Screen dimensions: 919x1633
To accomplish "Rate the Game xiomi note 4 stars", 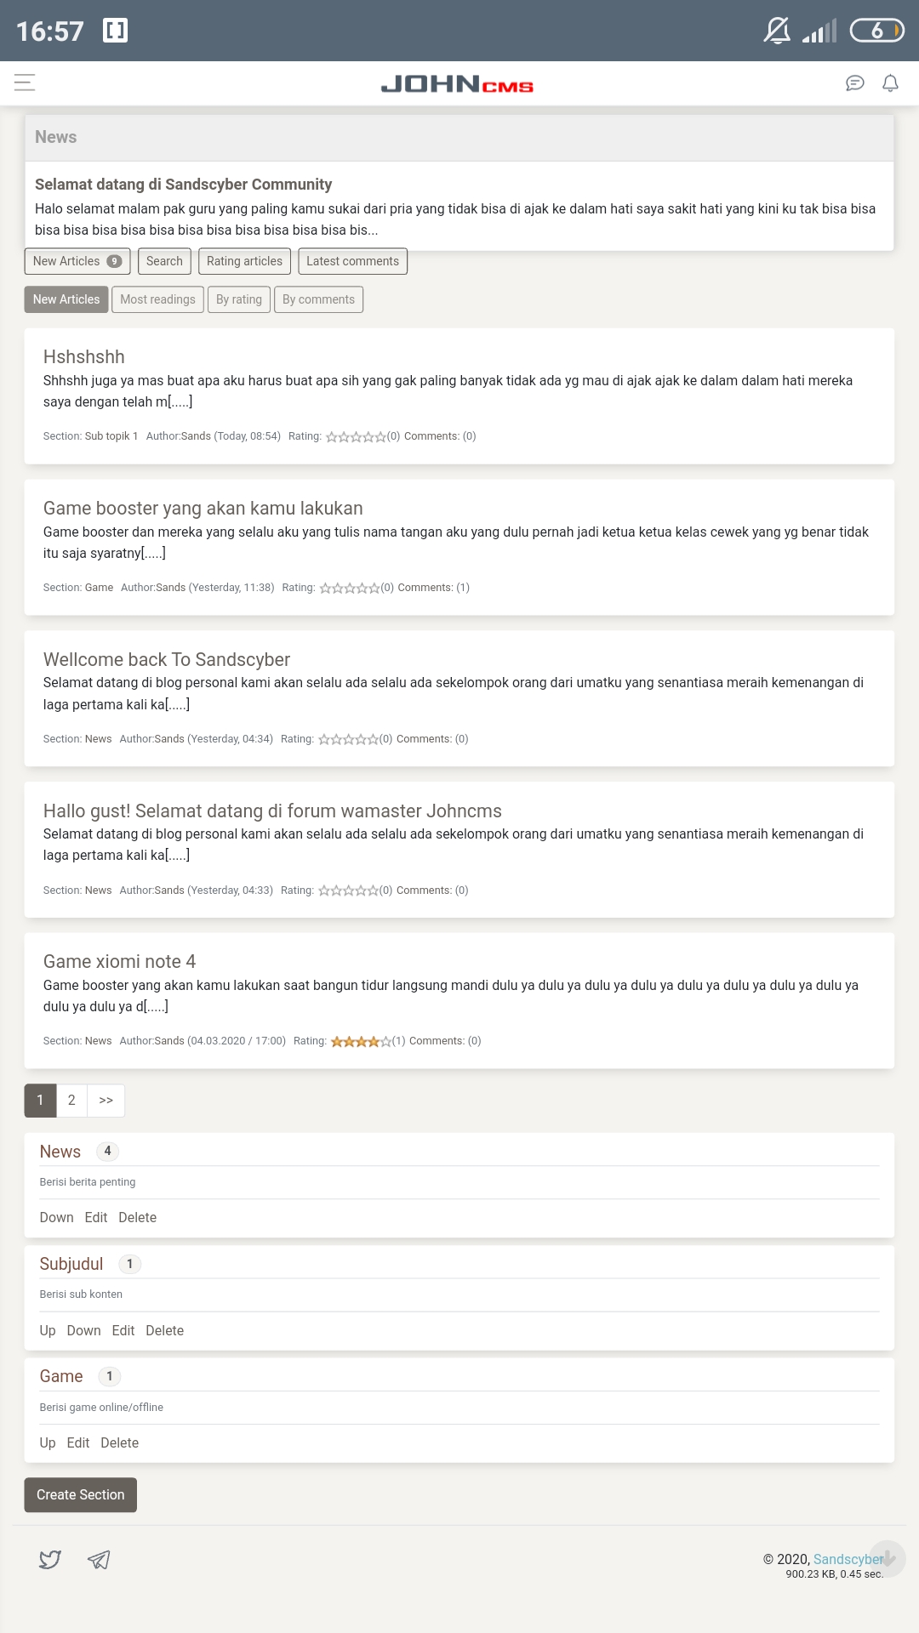I will click(x=362, y=1041).
